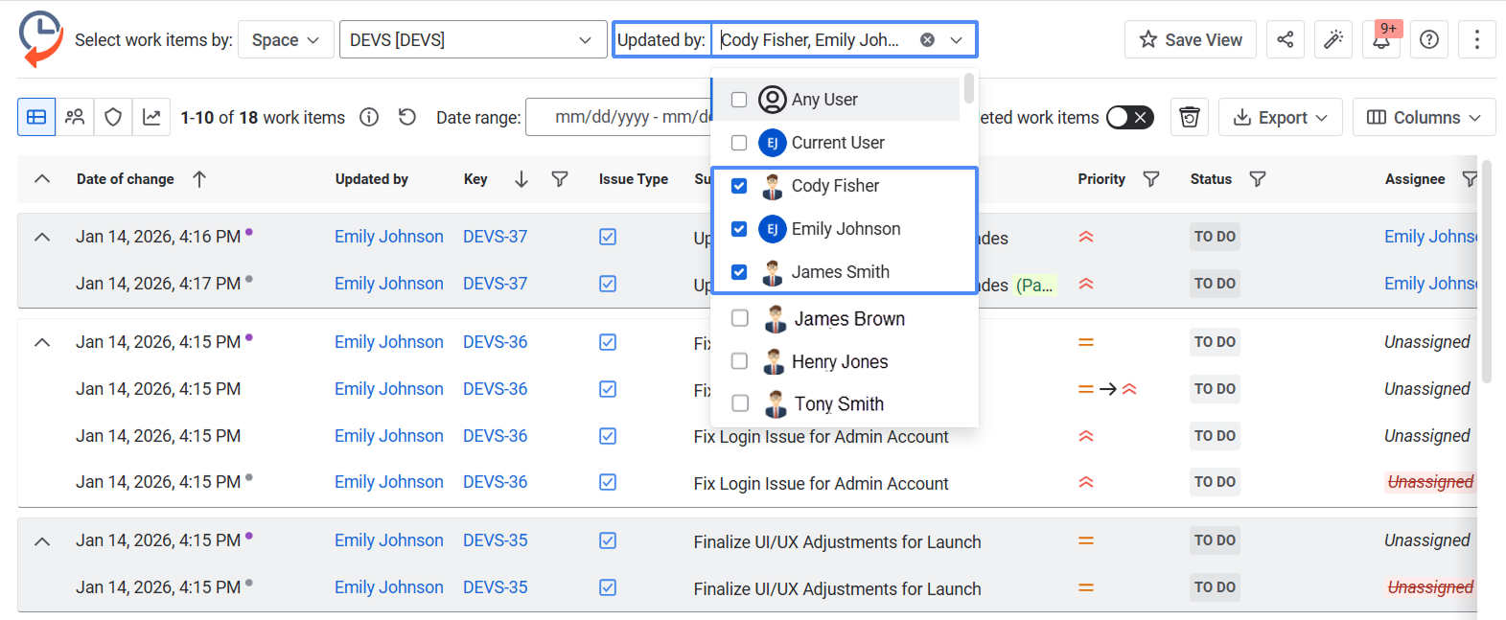Uncheck the Cody Fisher checkbox

(x=739, y=186)
